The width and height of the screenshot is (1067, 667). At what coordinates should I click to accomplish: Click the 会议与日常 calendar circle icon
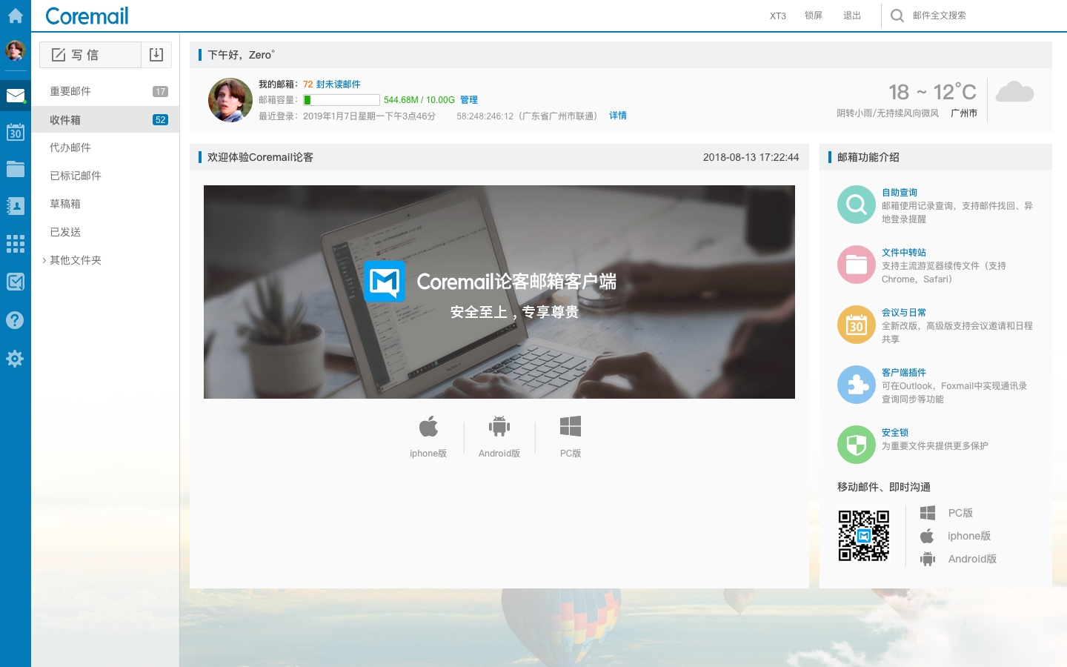857,325
